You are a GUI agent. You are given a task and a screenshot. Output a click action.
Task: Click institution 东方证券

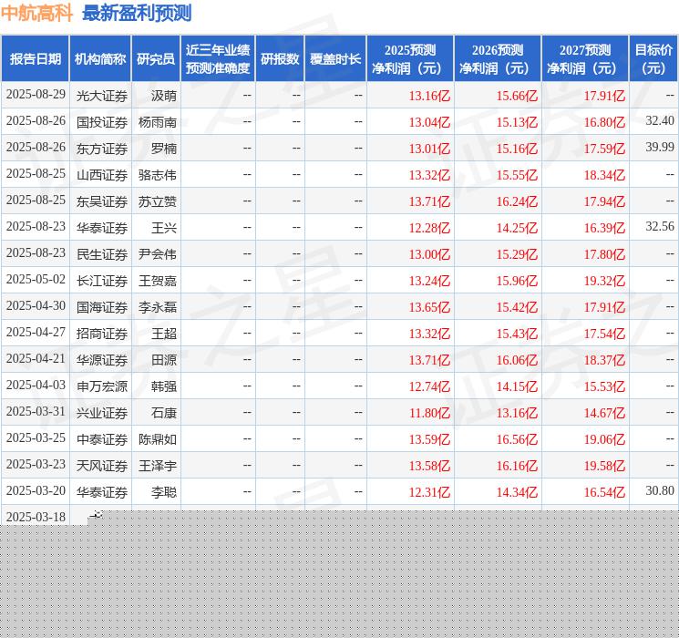(x=102, y=149)
